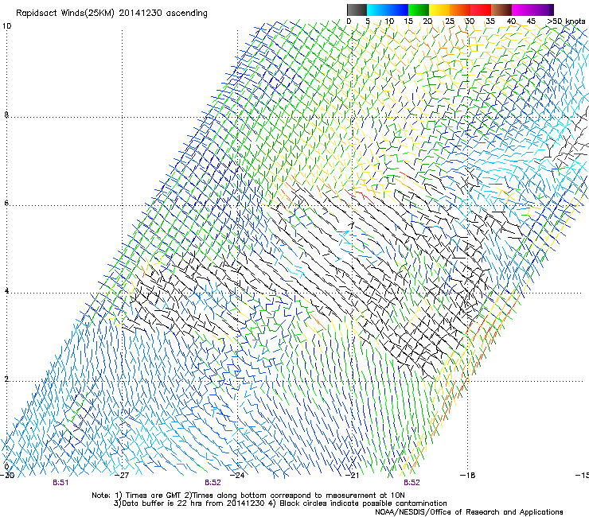Click the gray 0-5 knots color segment
The width and height of the screenshot is (589, 517).
click(x=357, y=10)
